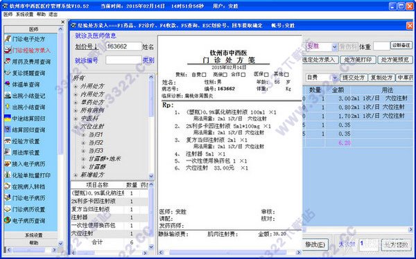Image resolution: width=416 pixels, height=259 pixels.
Task: Click the 诊断备注 button
Action: point(401,45)
